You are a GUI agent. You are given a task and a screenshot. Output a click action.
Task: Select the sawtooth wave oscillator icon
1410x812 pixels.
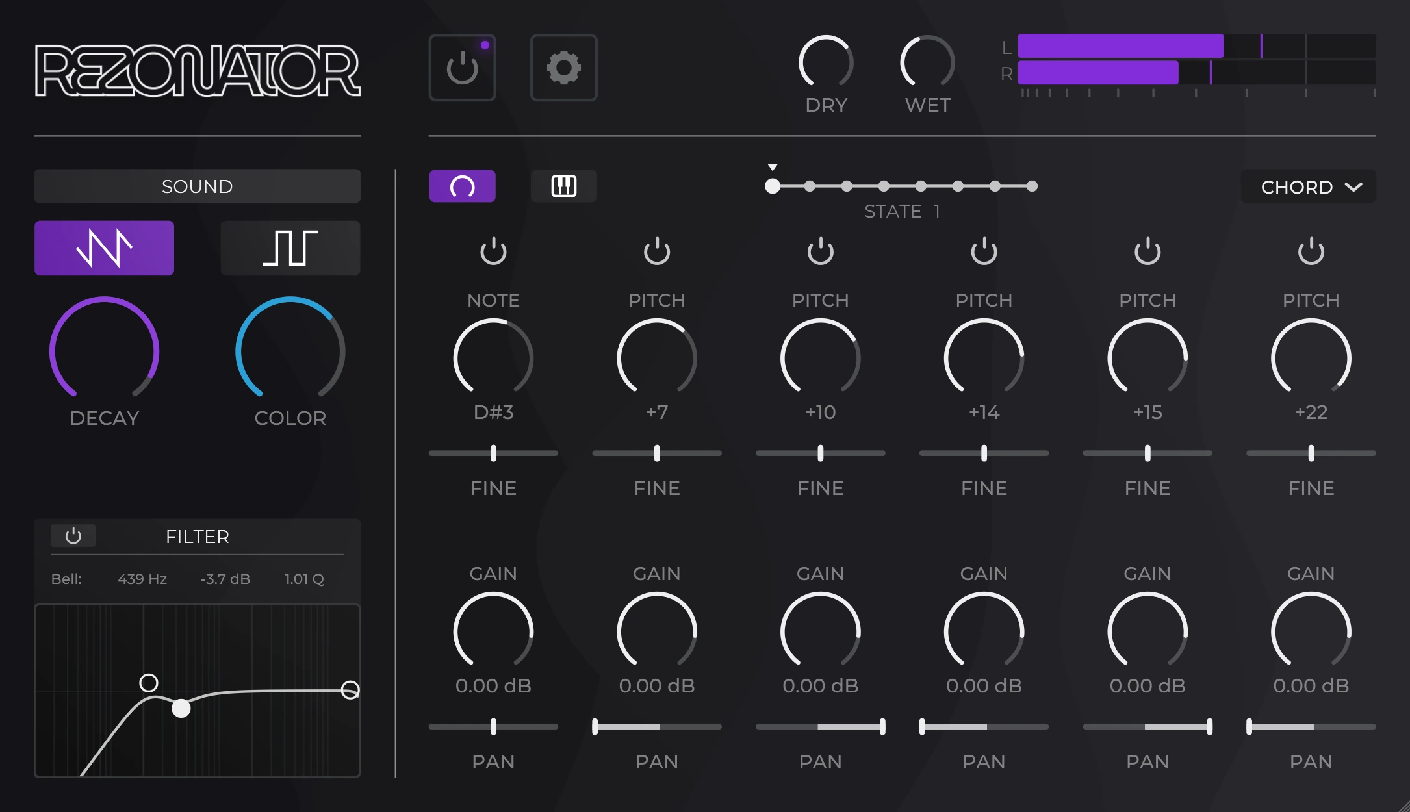pos(105,247)
